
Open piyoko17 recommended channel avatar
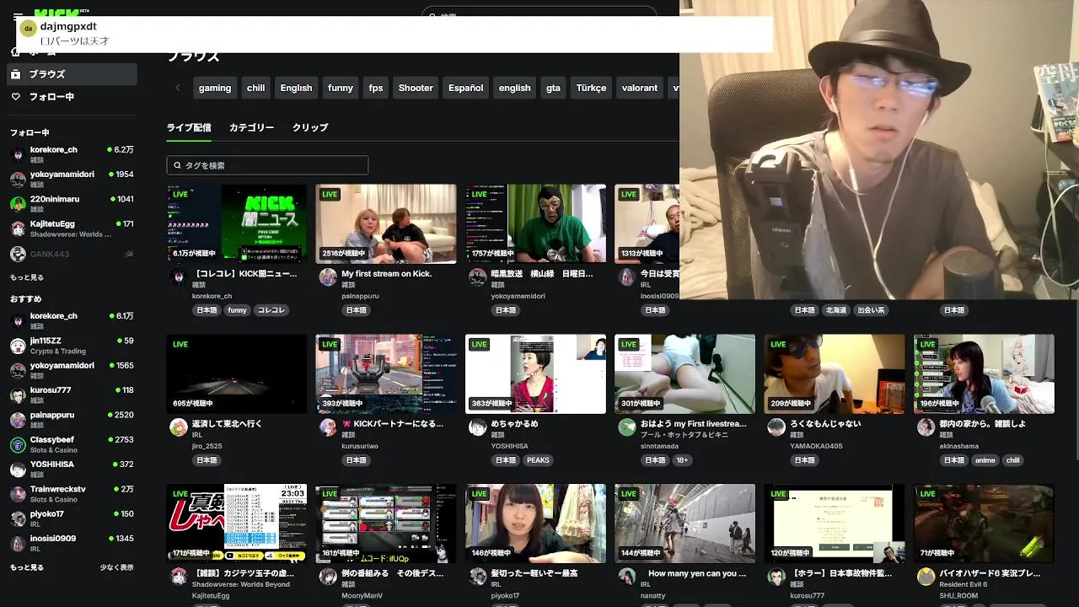pos(17,518)
